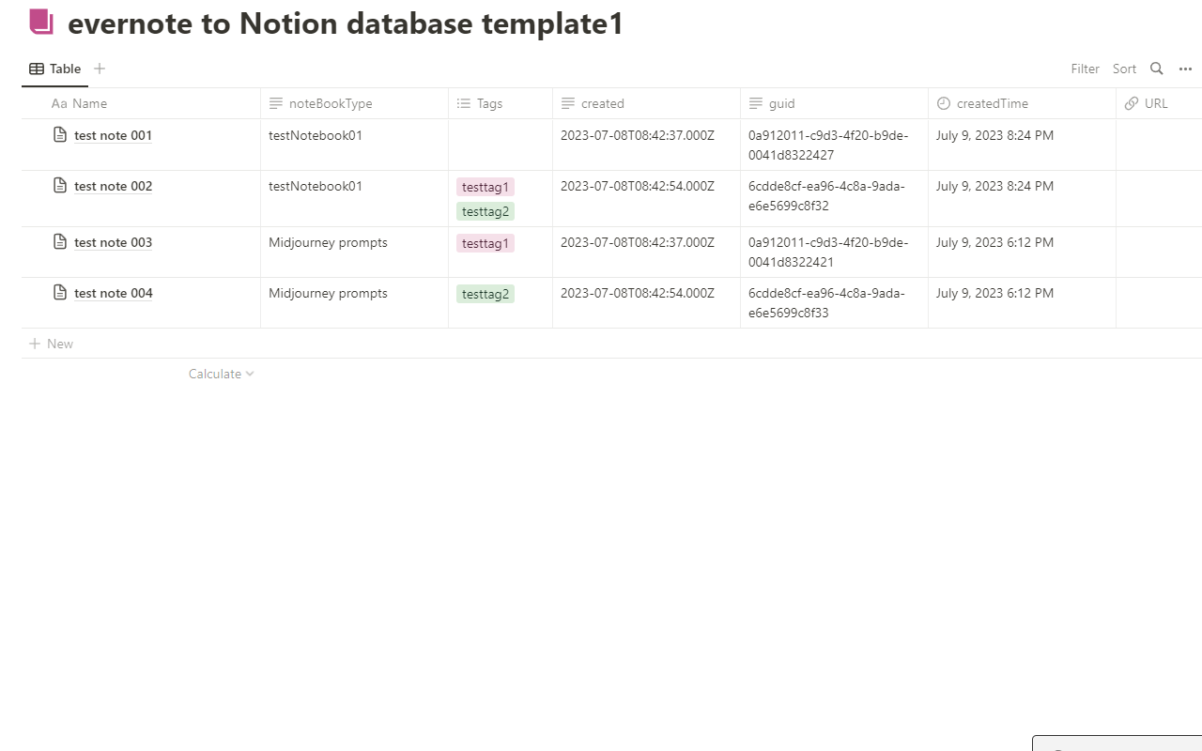Click empty URL cell of test note 001
Screen dimensions: 1202x751
[x=1159, y=145]
